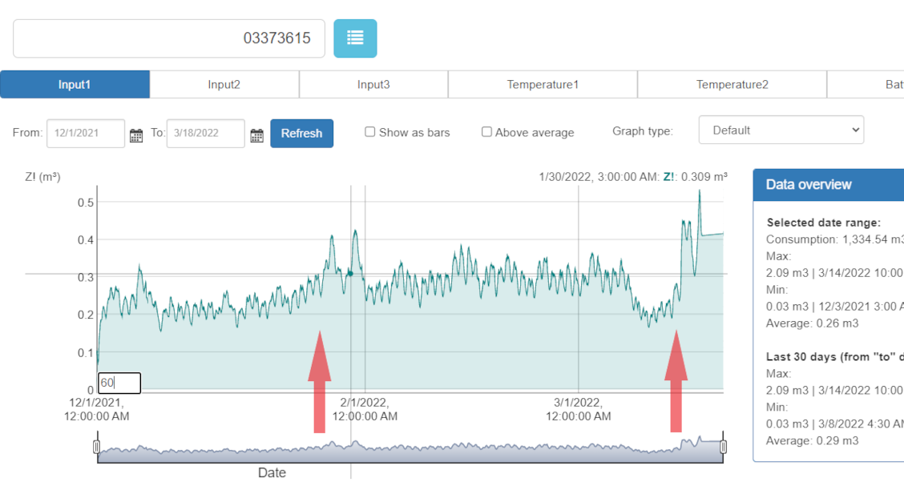Select the Input1 tab
The width and height of the screenshot is (904, 498).
tap(75, 84)
